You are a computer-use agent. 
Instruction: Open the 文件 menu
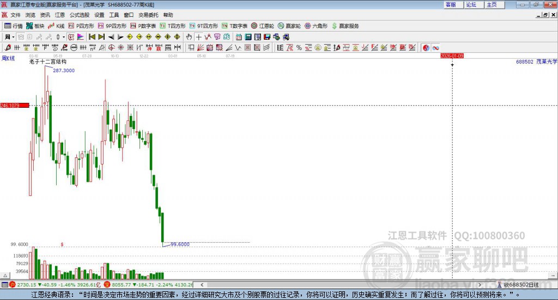point(15,15)
